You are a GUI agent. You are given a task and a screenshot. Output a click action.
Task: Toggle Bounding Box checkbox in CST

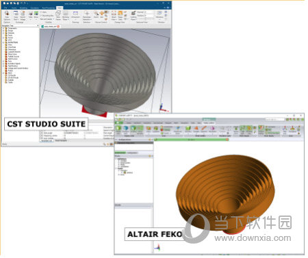(41, 16)
